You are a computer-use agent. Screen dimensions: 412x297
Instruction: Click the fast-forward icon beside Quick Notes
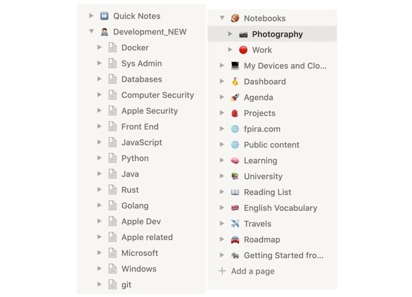104,16
